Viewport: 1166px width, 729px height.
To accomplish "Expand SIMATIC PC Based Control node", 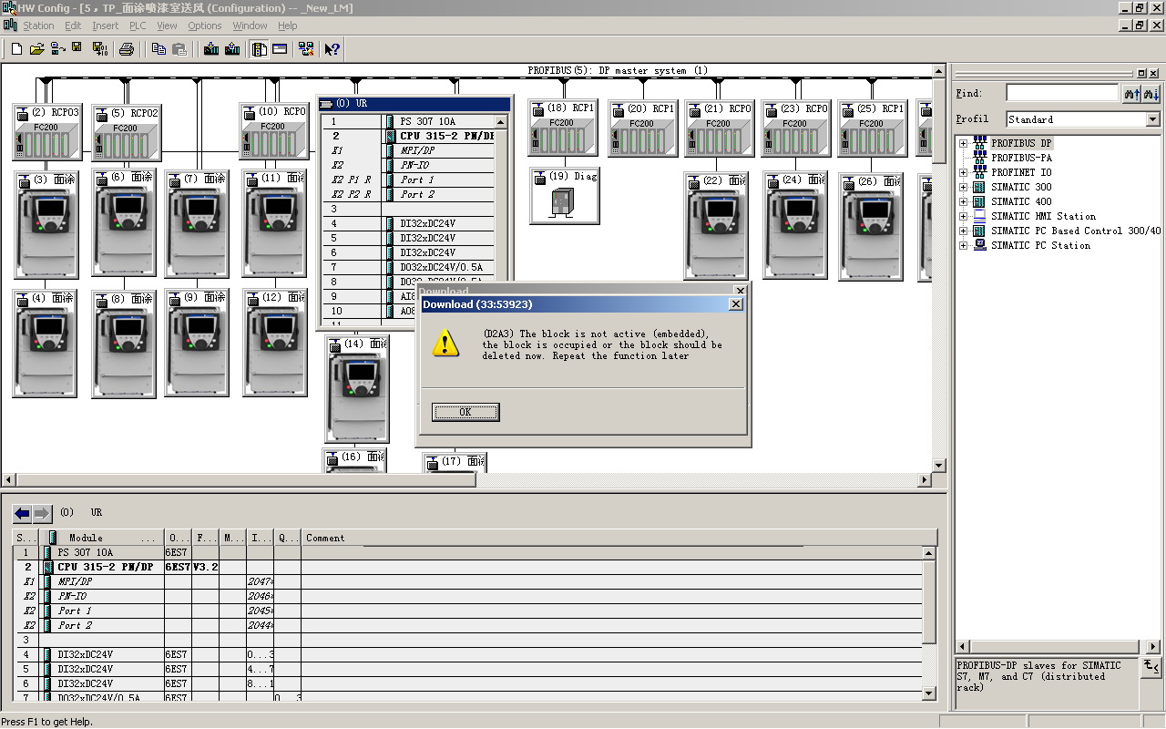I will click(x=963, y=231).
